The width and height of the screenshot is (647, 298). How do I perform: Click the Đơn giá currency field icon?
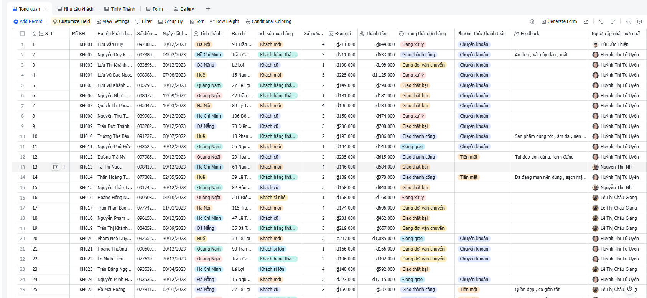331,34
